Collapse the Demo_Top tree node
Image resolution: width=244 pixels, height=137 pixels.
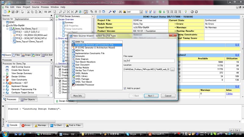pos(7,29)
